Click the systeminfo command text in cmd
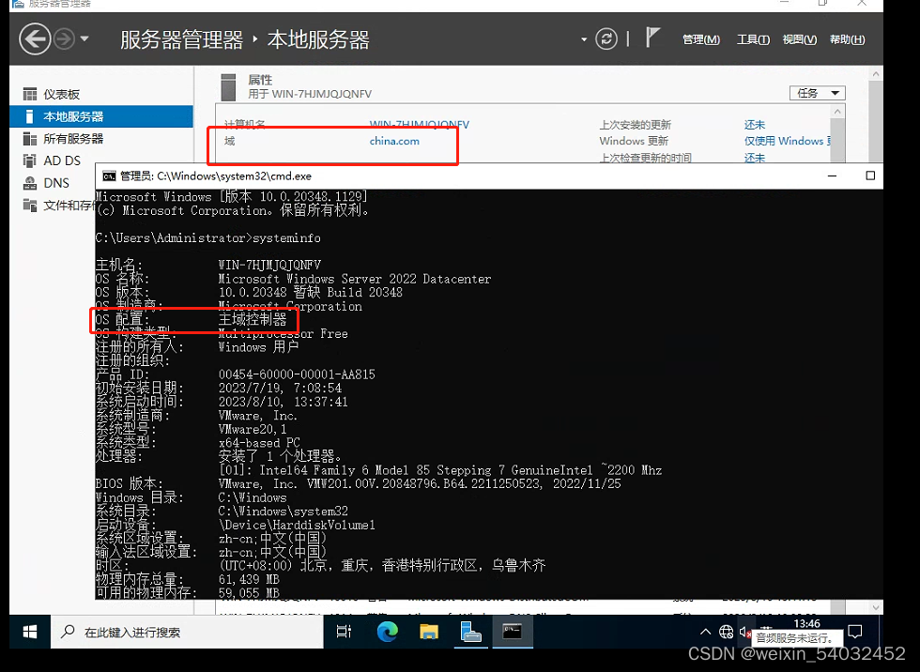 (x=287, y=238)
